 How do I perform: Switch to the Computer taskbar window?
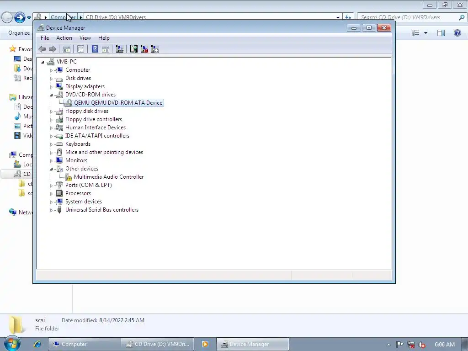(x=85, y=344)
